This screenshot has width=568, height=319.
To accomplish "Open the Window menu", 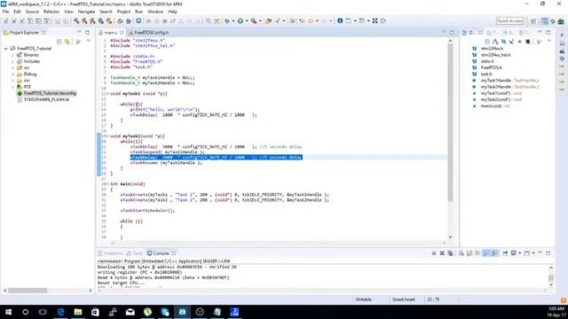I will click(x=155, y=12).
